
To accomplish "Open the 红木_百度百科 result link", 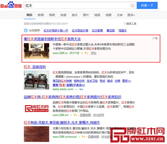I will coord(35,67).
